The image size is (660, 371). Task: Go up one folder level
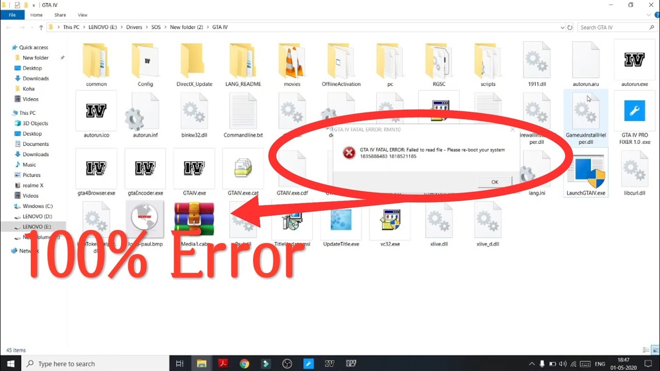click(x=41, y=27)
